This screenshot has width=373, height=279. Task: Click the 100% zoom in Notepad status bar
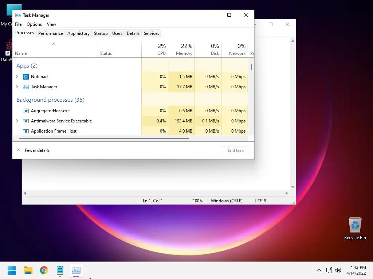click(198, 201)
